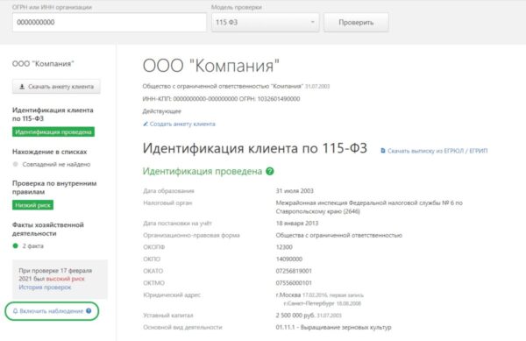
Task: Click bell icon beside Включить наблюдение
Action: click(15, 311)
